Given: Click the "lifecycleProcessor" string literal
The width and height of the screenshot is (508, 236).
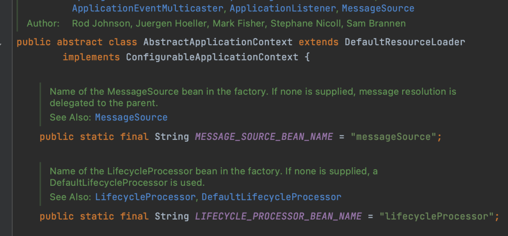Looking at the screenshot, I should point(437,216).
